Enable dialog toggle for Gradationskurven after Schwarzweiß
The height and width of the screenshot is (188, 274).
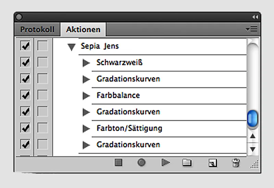(x=42, y=79)
